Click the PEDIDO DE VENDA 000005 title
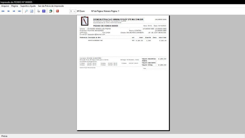245x138 pixels. [106, 26]
